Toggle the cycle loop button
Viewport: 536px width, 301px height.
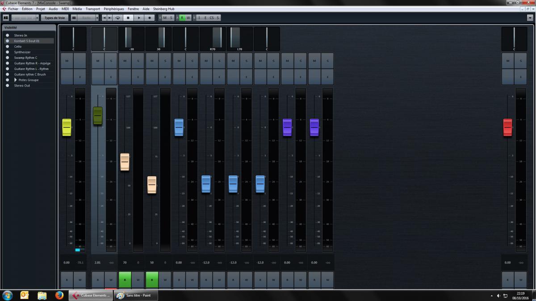pyautogui.click(x=118, y=18)
